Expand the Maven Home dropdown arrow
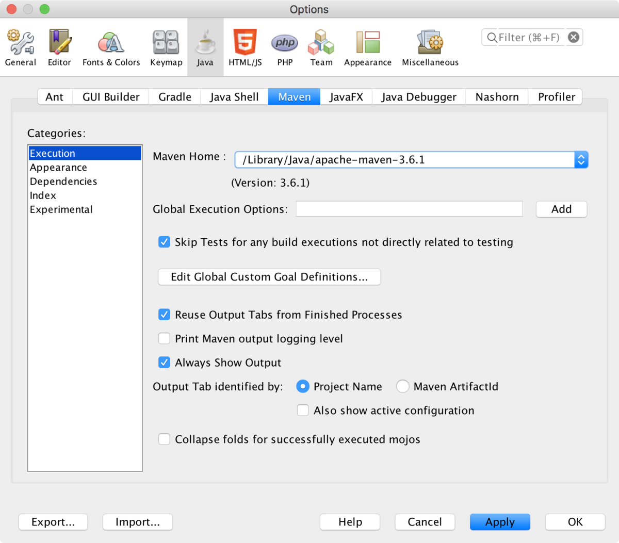The width and height of the screenshot is (619, 543). point(581,160)
